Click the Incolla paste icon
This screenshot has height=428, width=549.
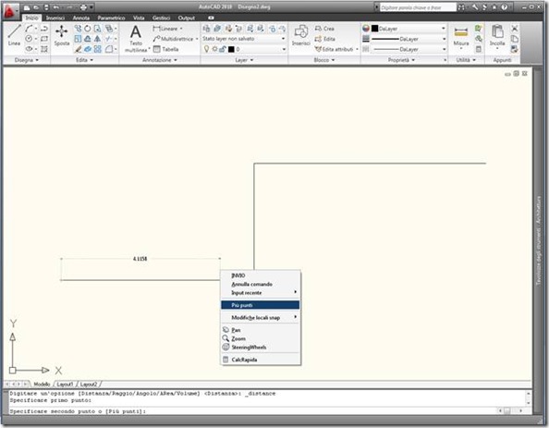point(497,36)
